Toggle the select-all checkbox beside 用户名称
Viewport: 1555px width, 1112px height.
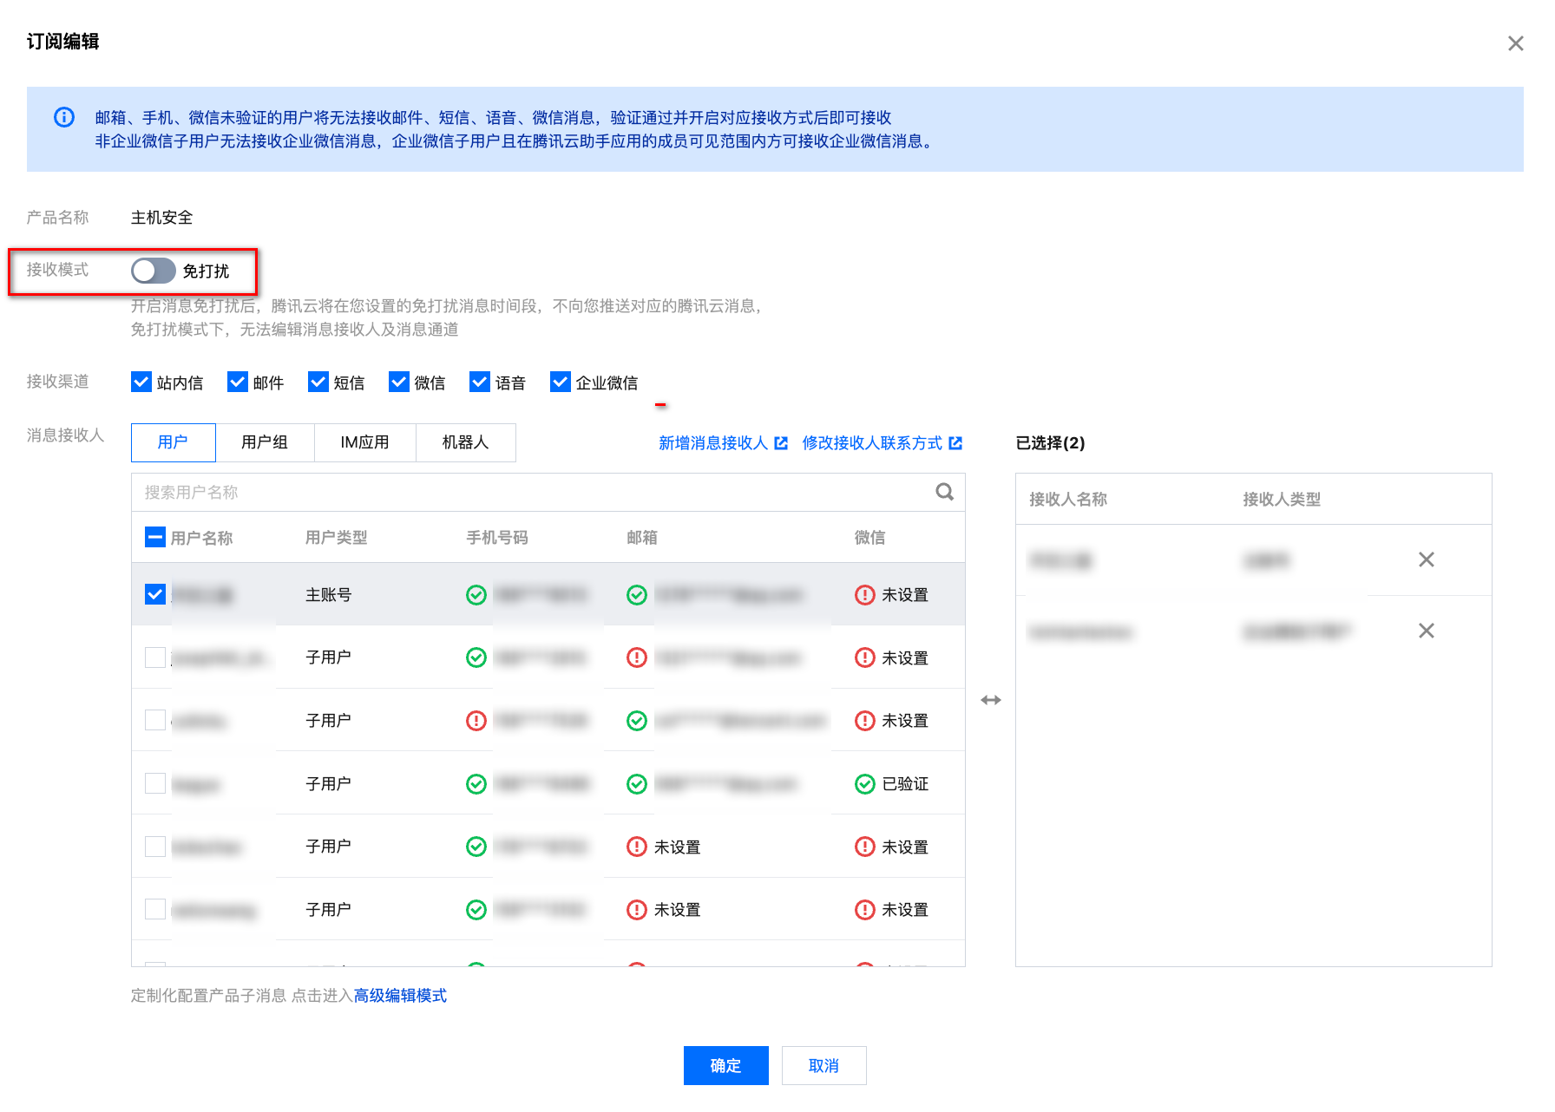point(155,538)
